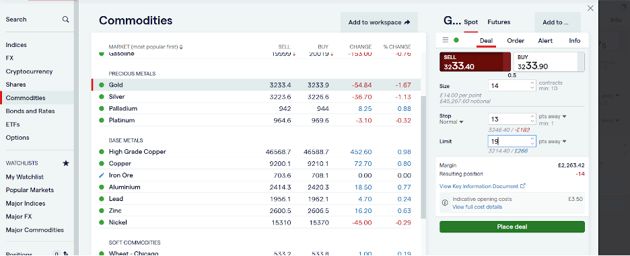Click the CHANGE column header
This screenshot has height=256, width=630.
click(360, 47)
